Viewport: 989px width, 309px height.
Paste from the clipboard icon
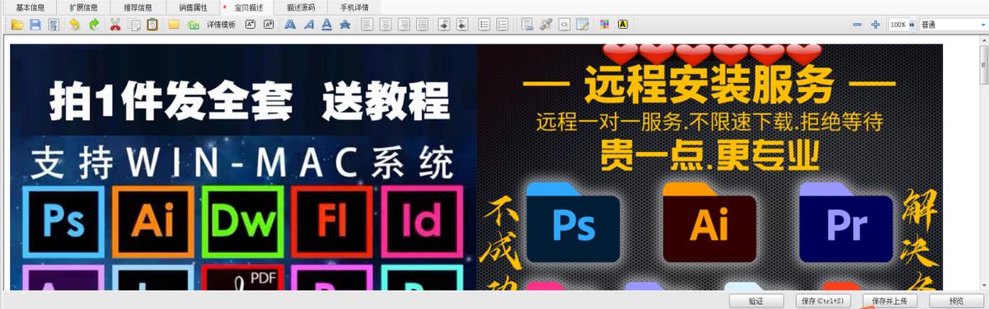click(152, 25)
